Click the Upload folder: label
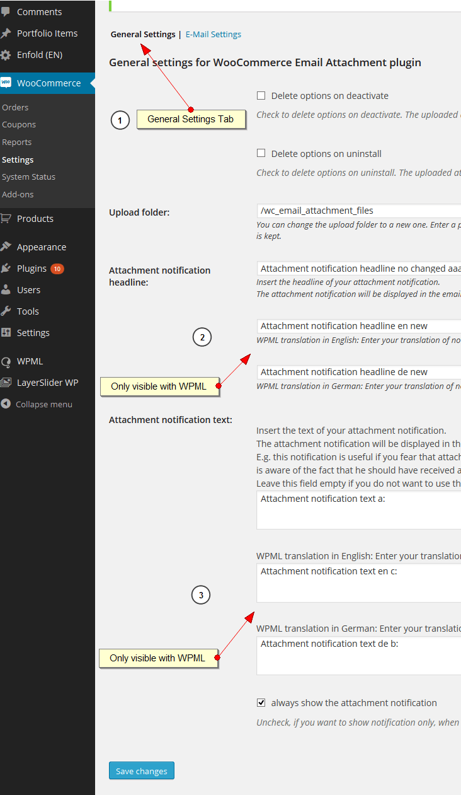Screen dimensions: 461x795 click(x=139, y=212)
